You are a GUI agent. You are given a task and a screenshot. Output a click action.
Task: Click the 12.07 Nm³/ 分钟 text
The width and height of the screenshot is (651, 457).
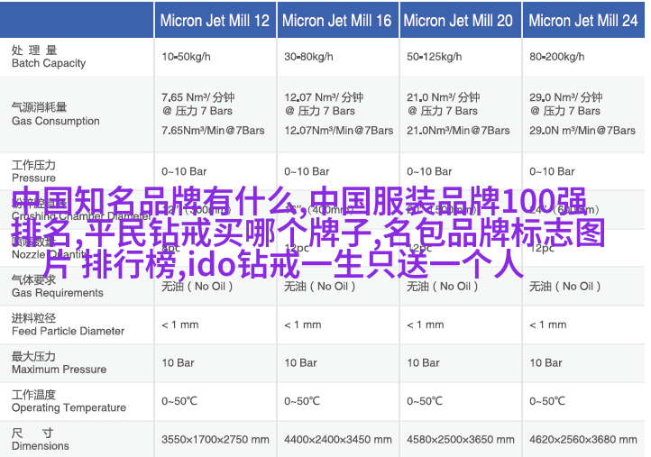(x=324, y=97)
